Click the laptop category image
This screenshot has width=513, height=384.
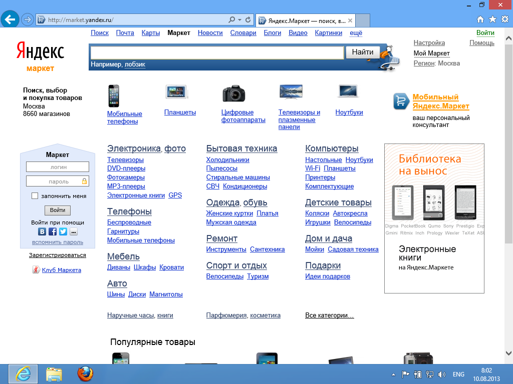pyautogui.click(x=348, y=91)
